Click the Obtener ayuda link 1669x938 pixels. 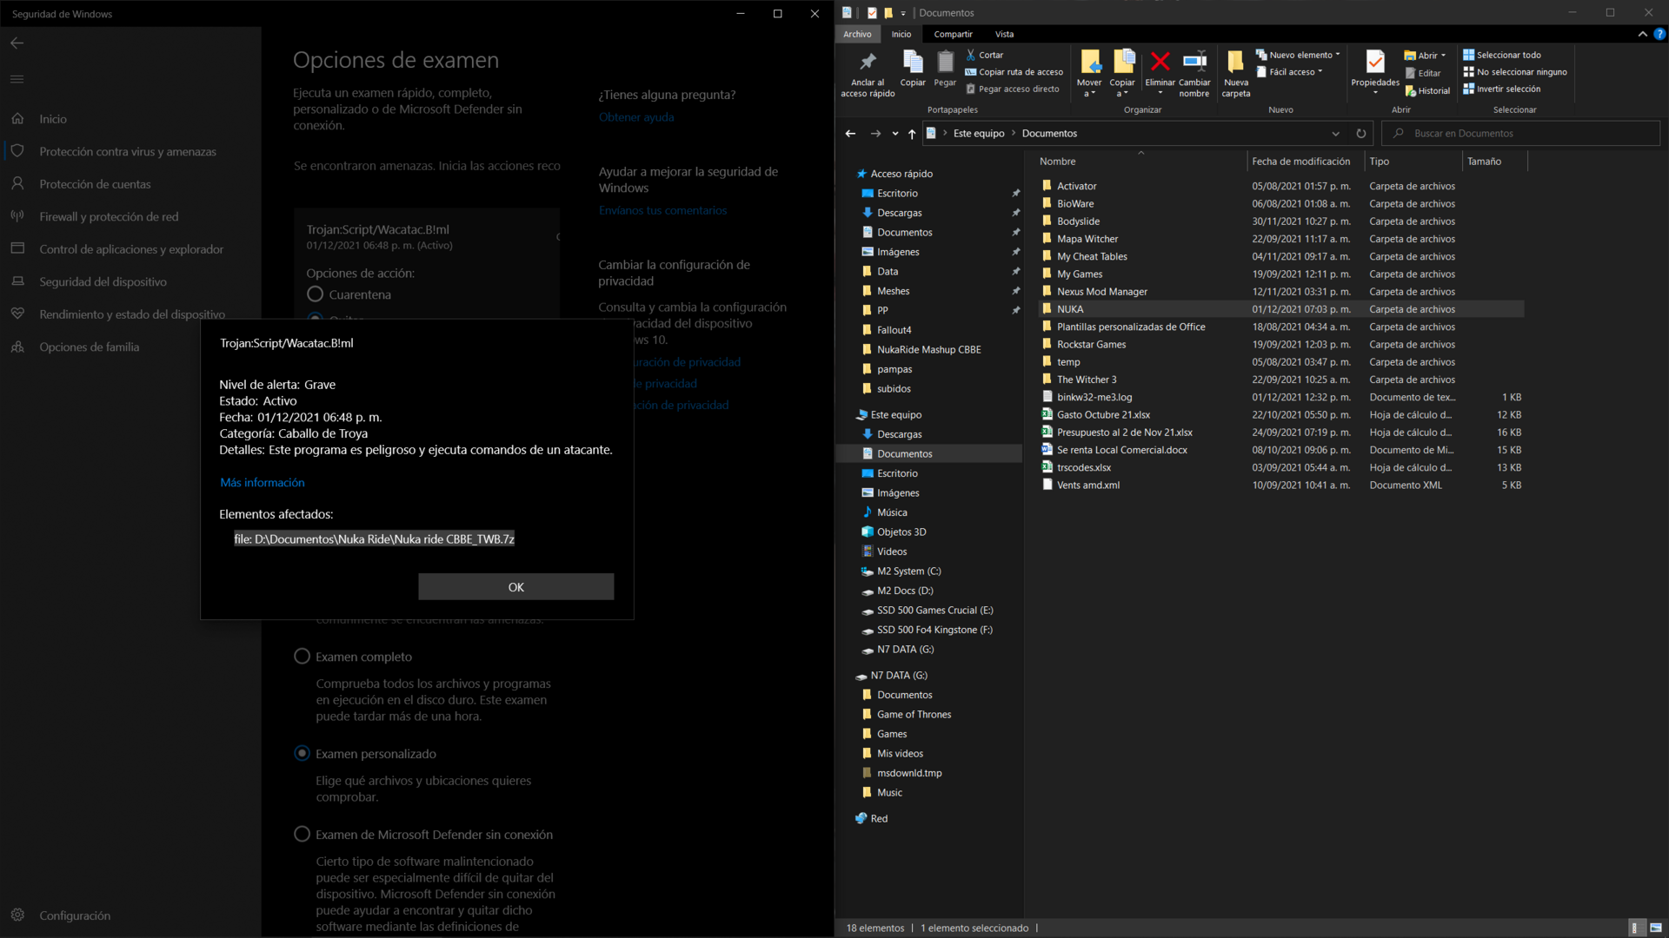coord(635,117)
